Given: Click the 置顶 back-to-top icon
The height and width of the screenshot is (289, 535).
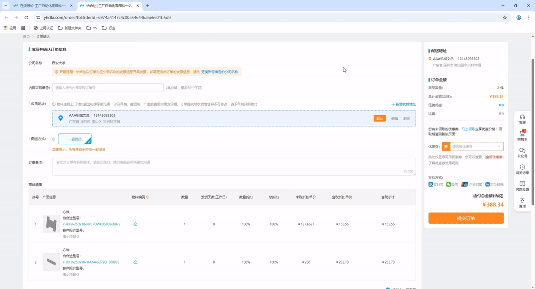Looking at the screenshot, I should [522, 203].
